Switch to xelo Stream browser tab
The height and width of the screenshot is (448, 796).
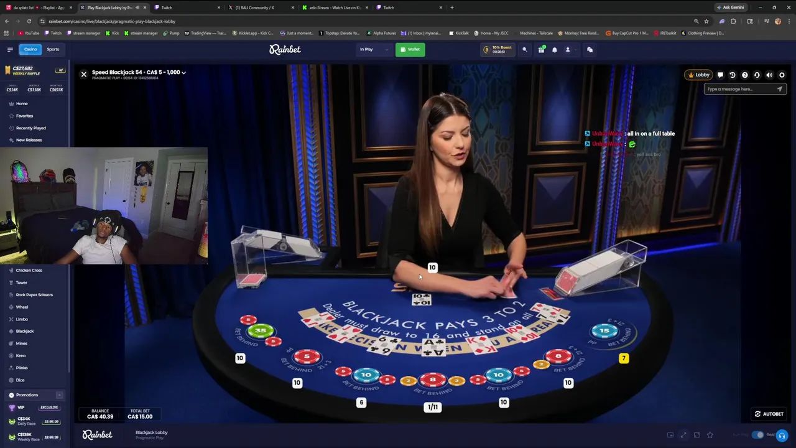coord(334,7)
